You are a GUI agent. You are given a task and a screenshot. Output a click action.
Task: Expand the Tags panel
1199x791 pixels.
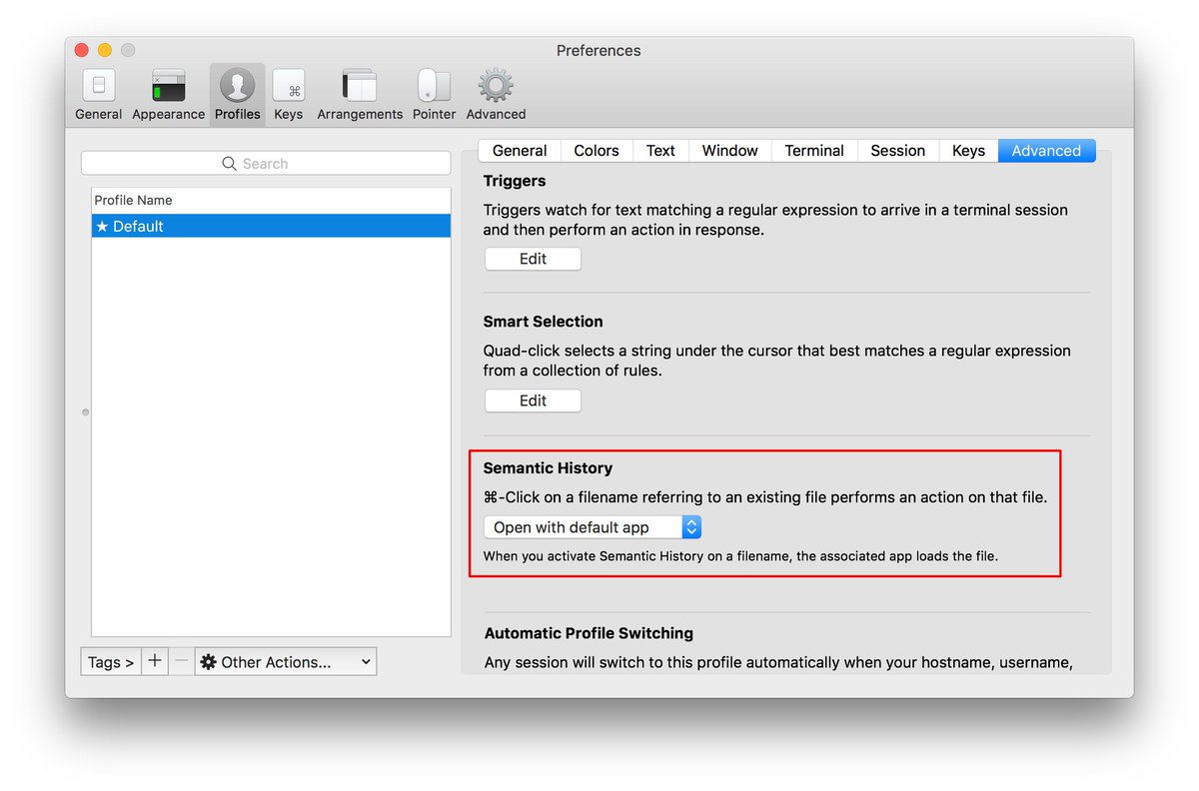tap(110, 661)
